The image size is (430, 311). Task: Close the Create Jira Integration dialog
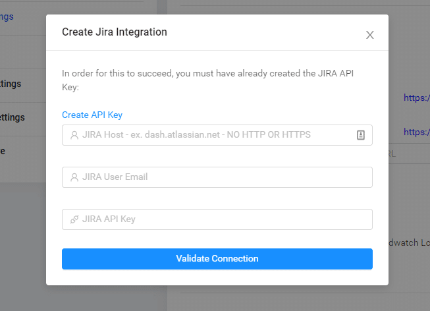[x=369, y=35]
